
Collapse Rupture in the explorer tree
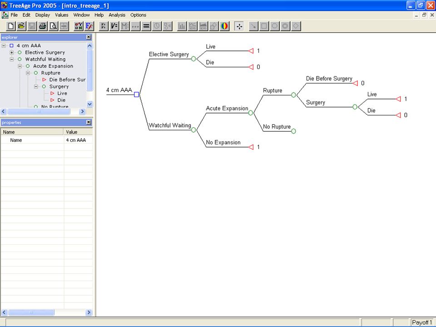click(28, 73)
